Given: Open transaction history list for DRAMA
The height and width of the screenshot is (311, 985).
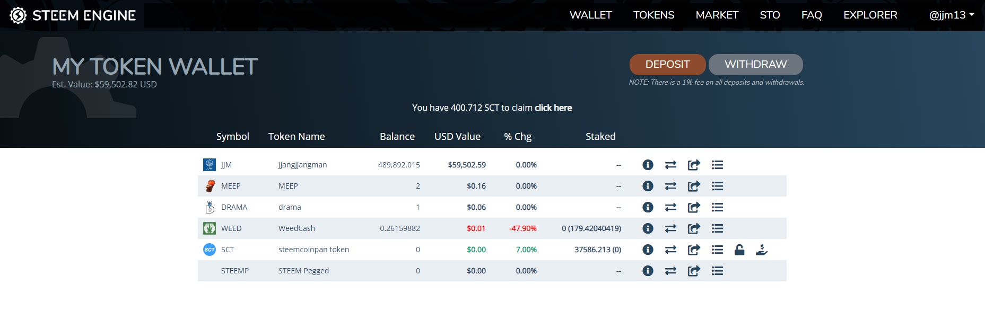Looking at the screenshot, I should (717, 207).
